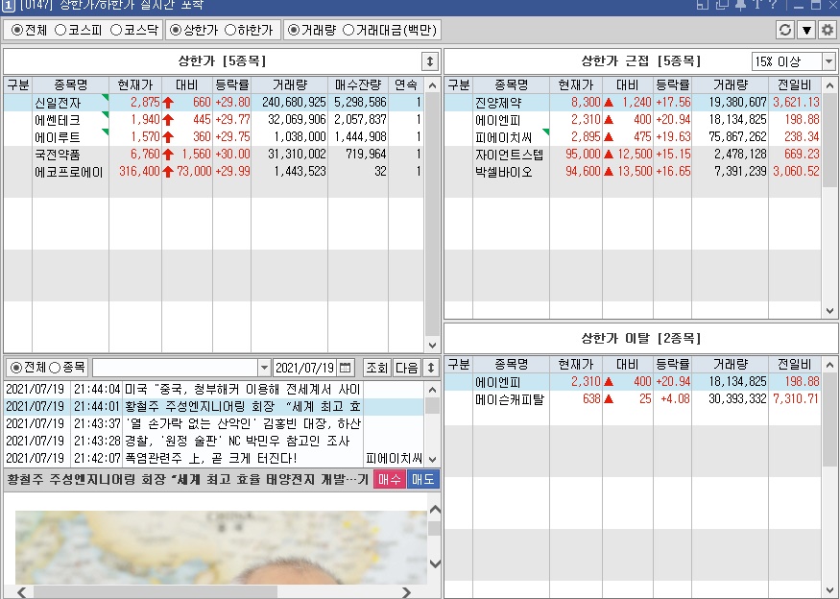Select 자이언트스텝 in 상한가 근접
Viewport: 840px width, 599px height.
click(633, 155)
